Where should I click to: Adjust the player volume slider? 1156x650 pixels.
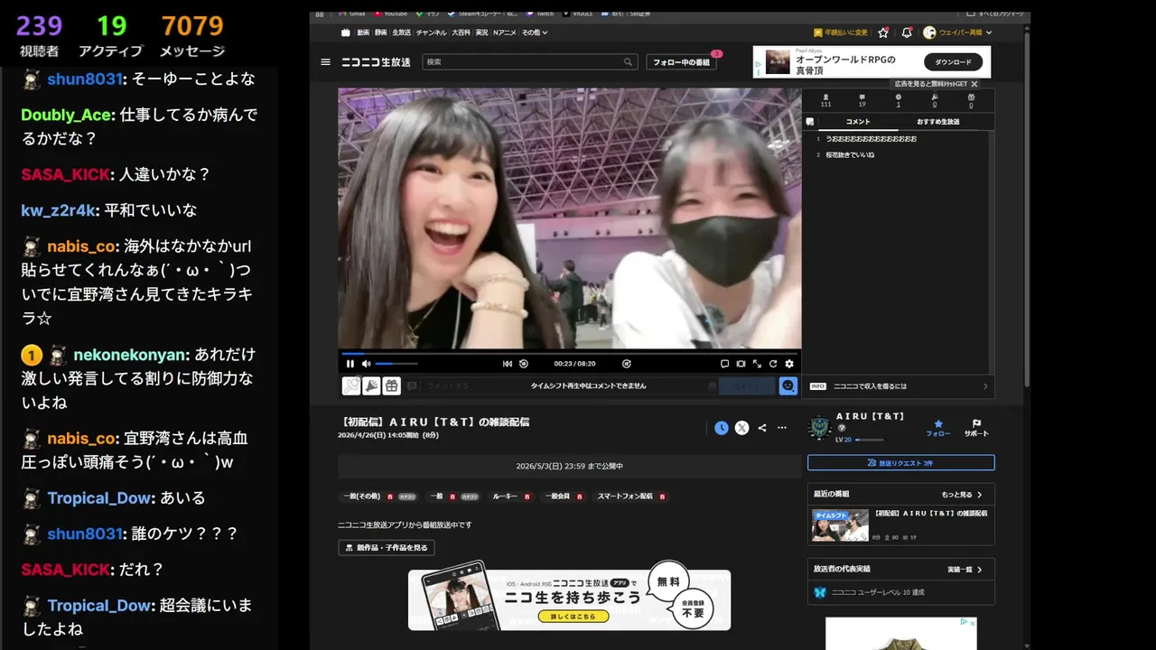coord(396,364)
